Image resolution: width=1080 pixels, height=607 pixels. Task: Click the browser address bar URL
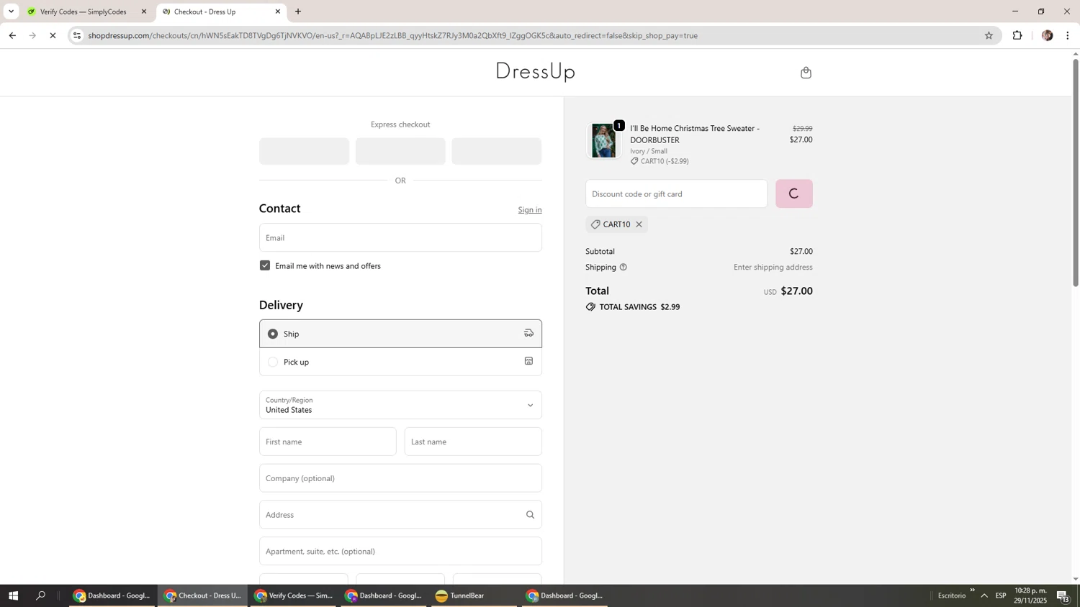coord(392,35)
